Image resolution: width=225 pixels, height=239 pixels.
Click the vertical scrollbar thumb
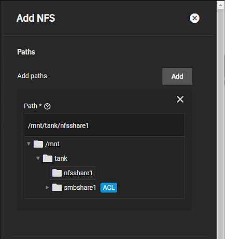[220, 124]
